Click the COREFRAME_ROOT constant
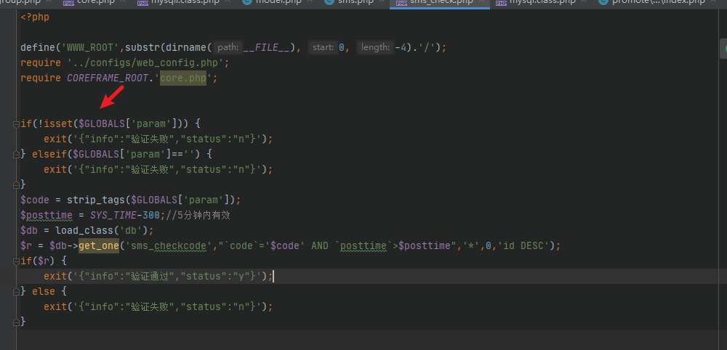Viewport: 727px width, 350px height. [108, 78]
